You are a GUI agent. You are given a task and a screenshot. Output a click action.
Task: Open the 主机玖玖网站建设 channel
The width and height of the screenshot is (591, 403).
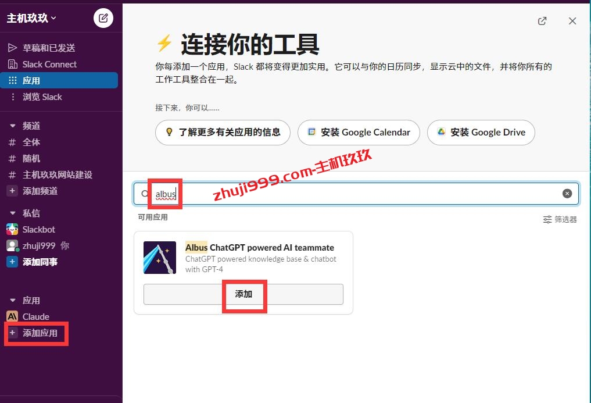[58, 174]
